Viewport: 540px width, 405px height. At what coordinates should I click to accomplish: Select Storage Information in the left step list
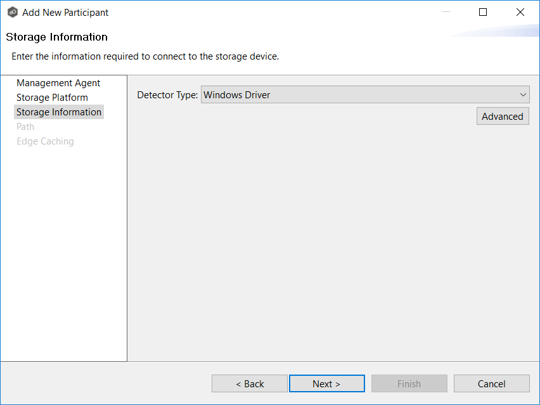click(x=59, y=112)
